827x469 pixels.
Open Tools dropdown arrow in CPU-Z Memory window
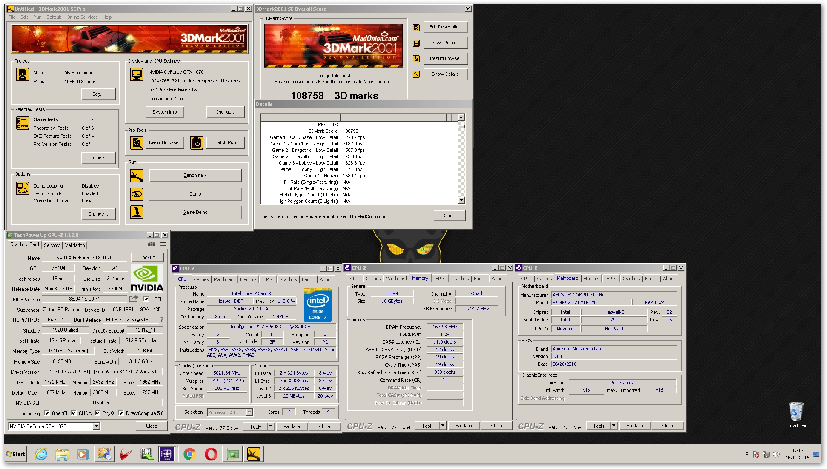[x=443, y=426]
